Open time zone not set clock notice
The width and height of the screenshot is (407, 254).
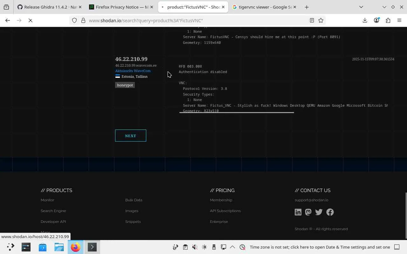point(320,247)
